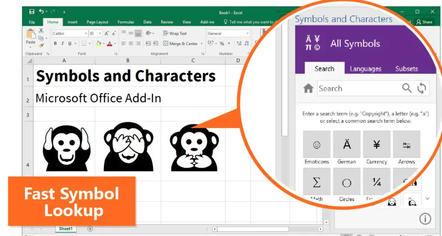Apply Accounting Number Format icon
The height and width of the screenshot is (236, 442).
(210, 44)
